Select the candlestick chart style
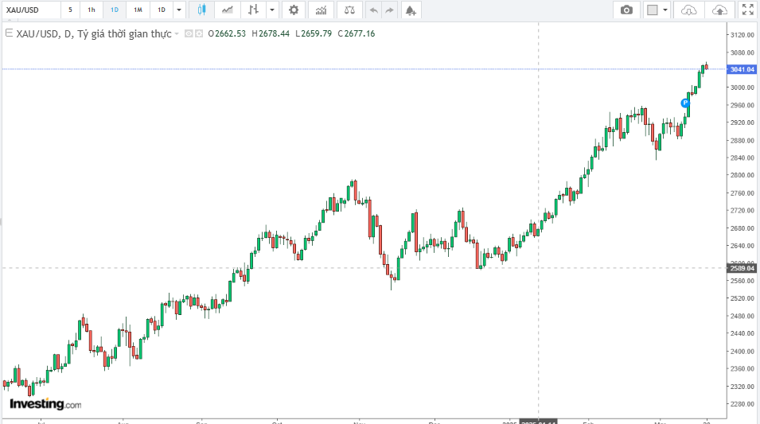The width and height of the screenshot is (760, 424). pos(201,10)
